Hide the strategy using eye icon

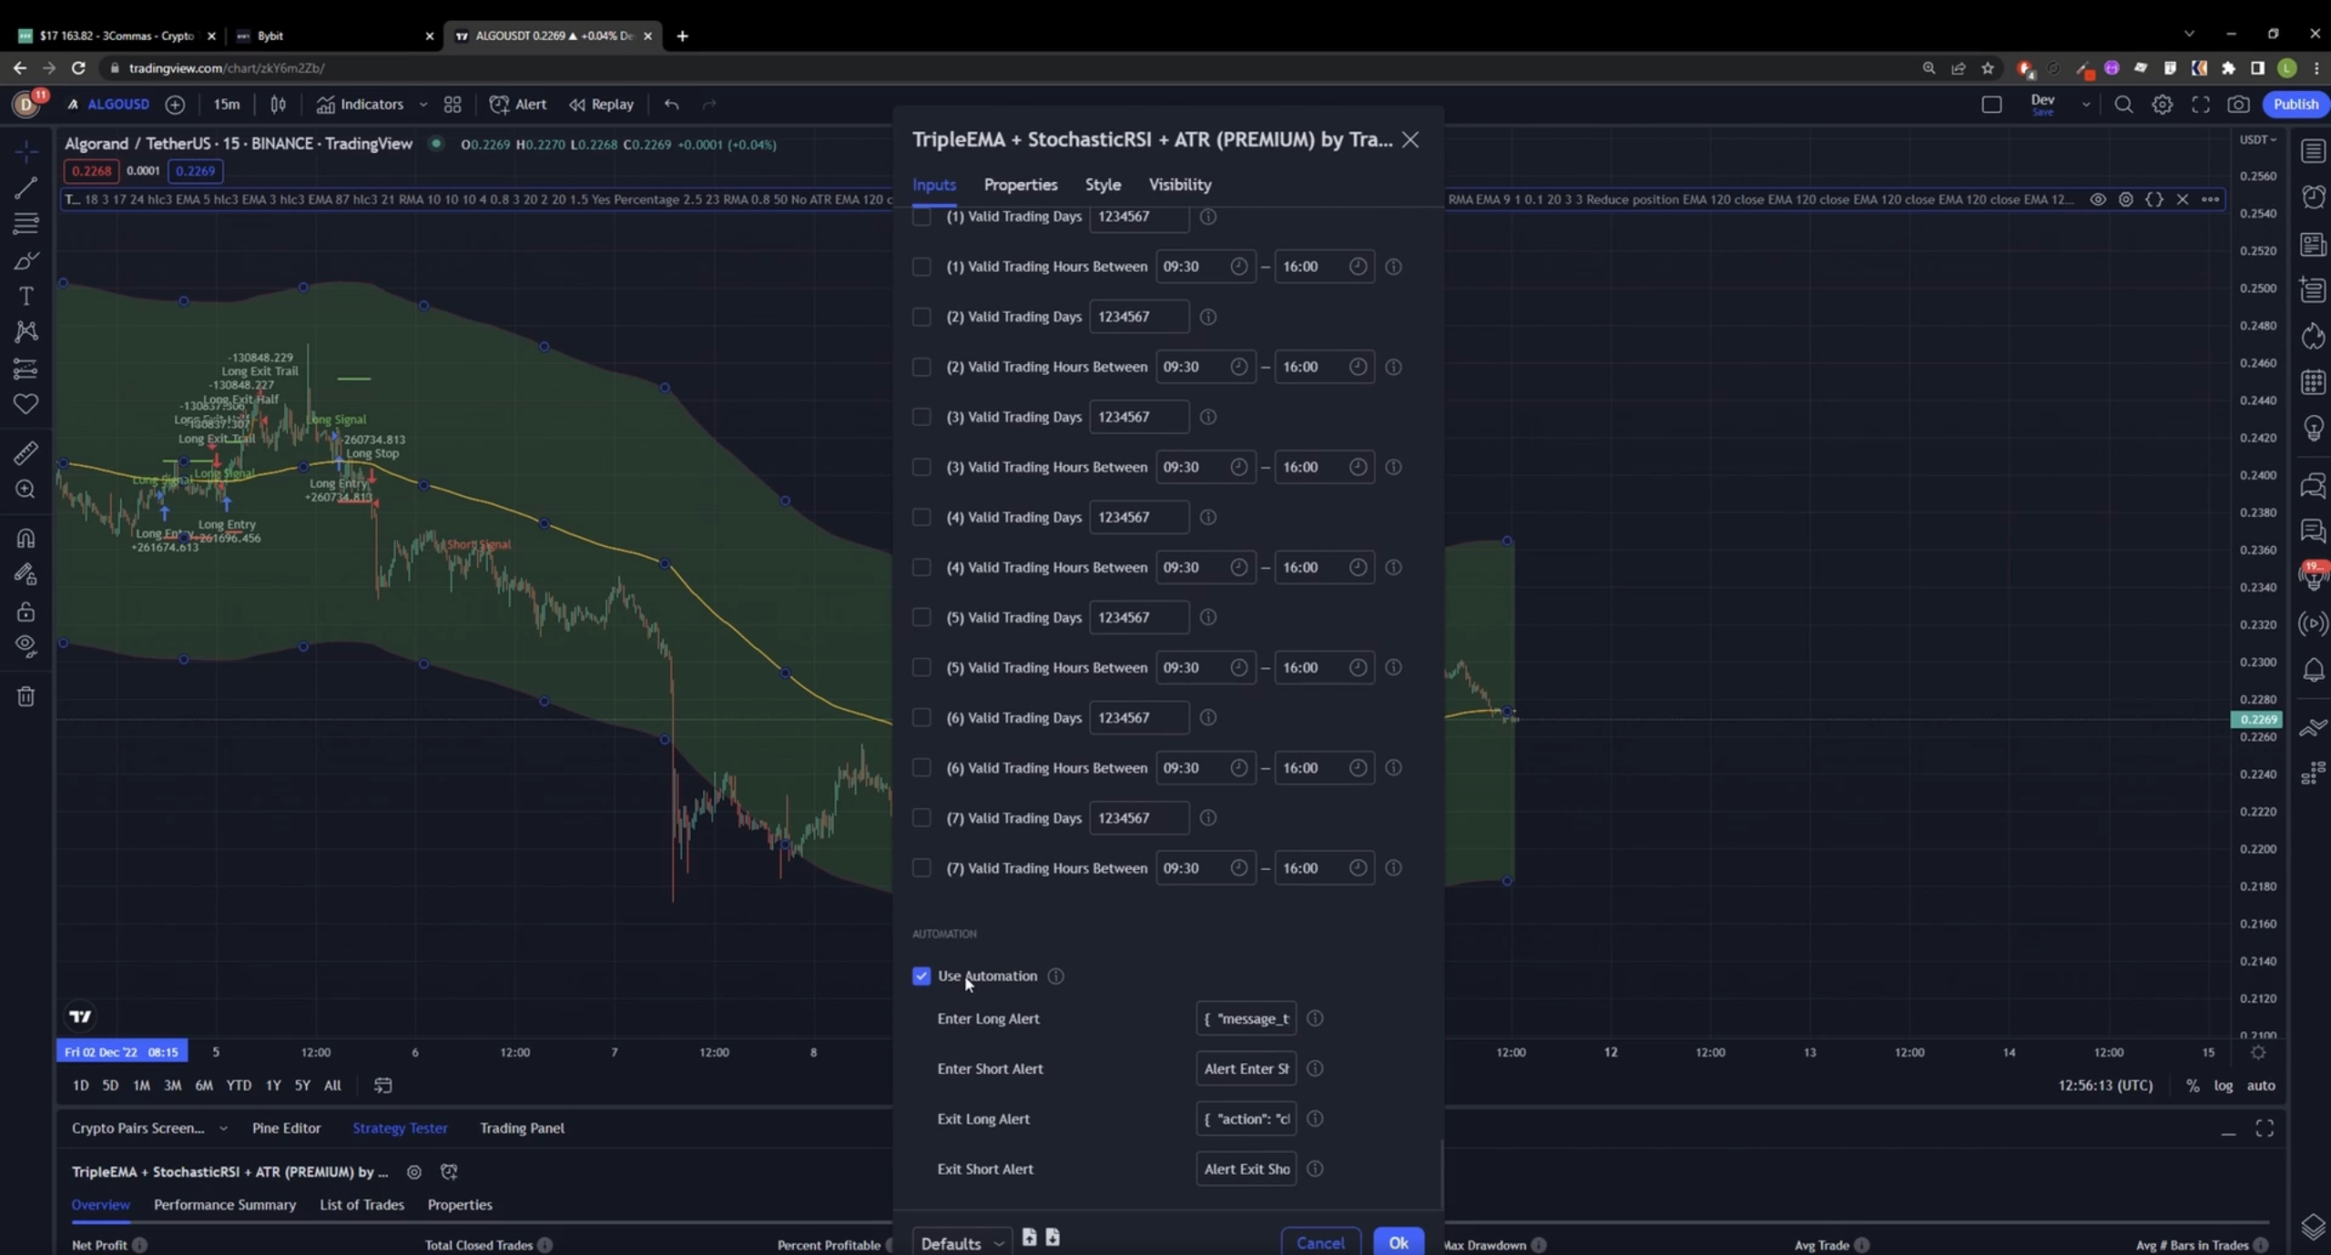2098,199
